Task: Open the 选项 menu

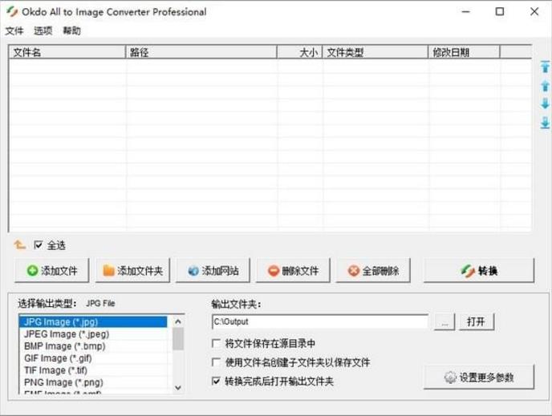Action: coord(43,31)
